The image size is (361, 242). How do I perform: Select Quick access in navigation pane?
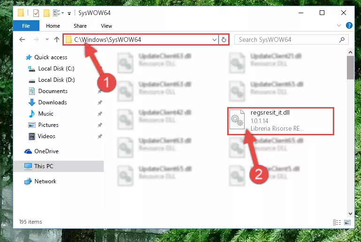[51, 57]
